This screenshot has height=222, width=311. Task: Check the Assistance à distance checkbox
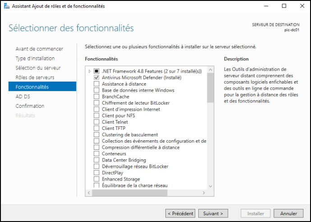[x=96, y=84]
